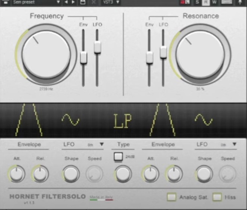Click the Resonance LFO slider handle
Screen dimensions: 247x210
pos(164,52)
